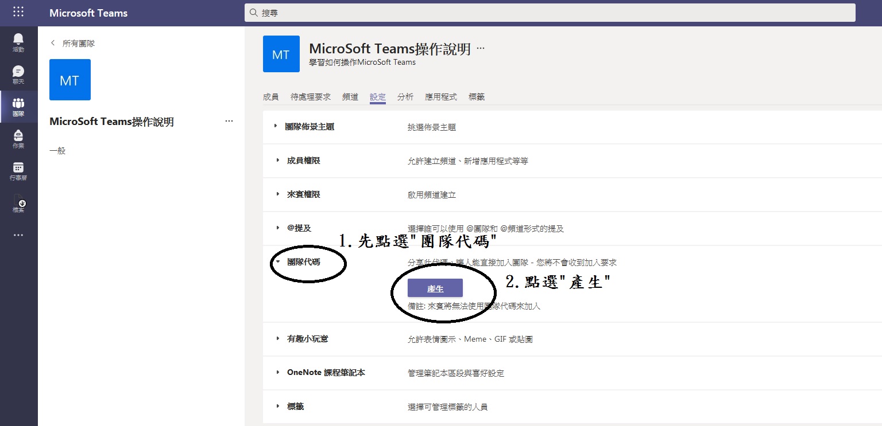Image resolution: width=882 pixels, height=426 pixels.
Task: Click text 挑選佈景主題
Action: coord(432,127)
